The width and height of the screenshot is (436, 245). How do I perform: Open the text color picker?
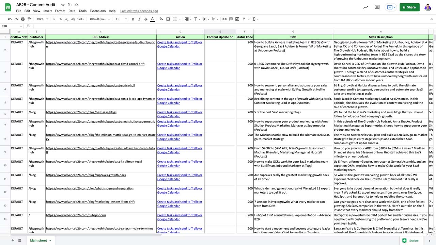[x=152, y=19]
